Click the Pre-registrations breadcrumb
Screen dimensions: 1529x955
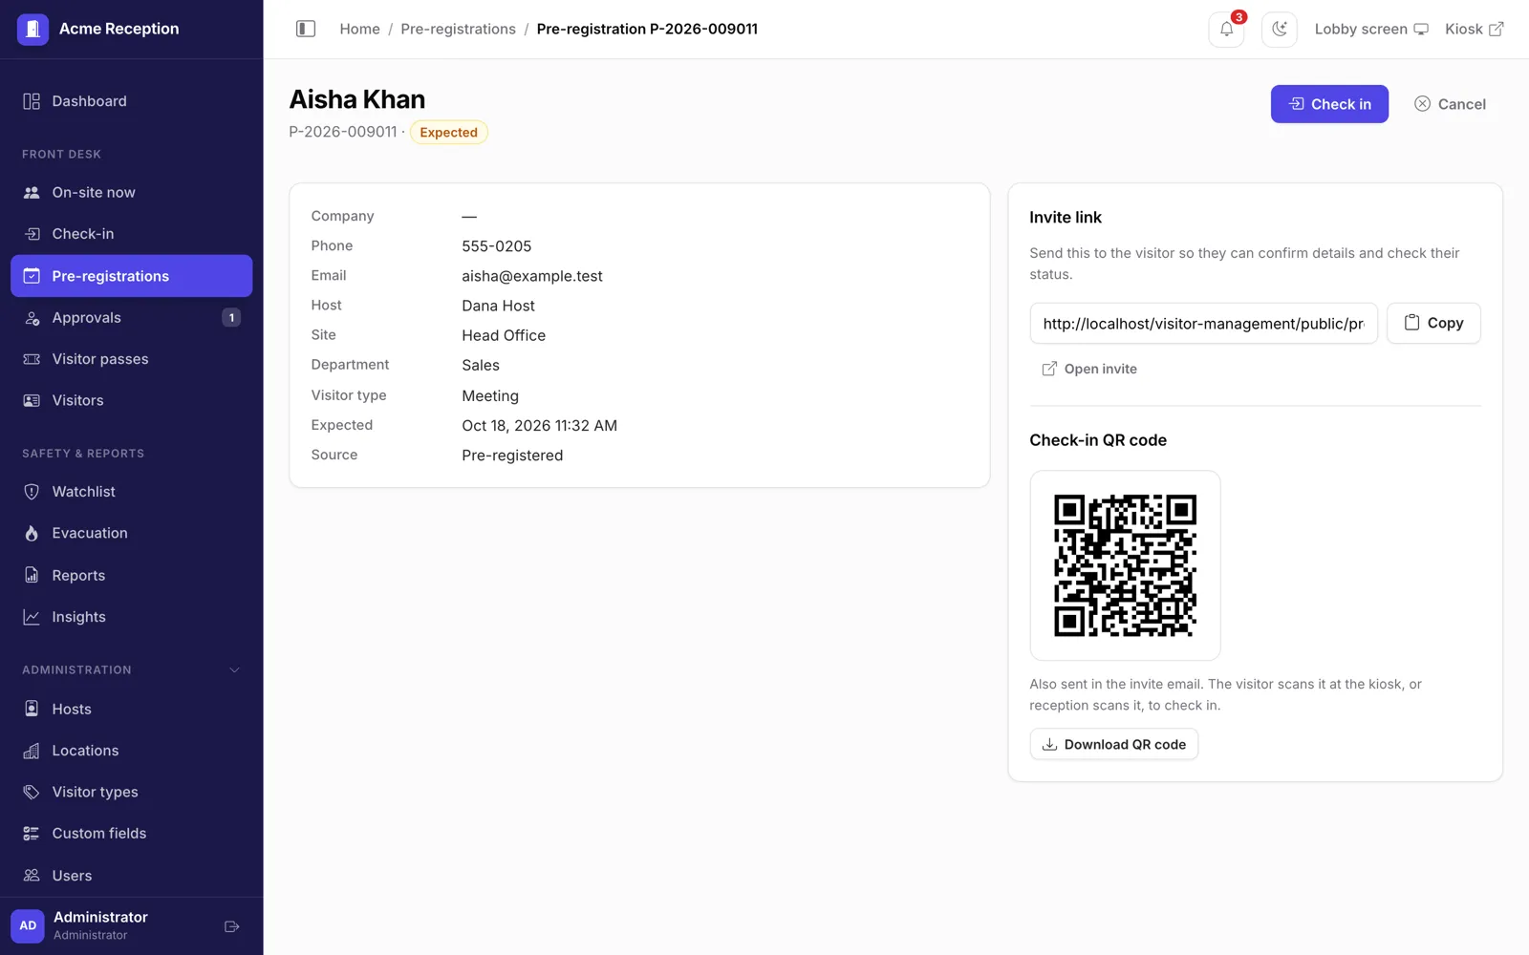(x=458, y=29)
